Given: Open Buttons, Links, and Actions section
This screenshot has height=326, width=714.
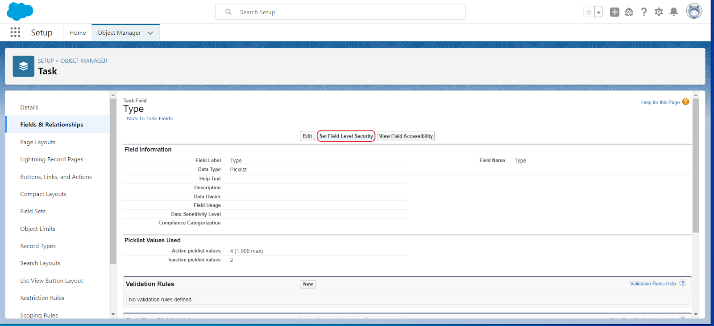Looking at the screenshot, I should (56, 177).
